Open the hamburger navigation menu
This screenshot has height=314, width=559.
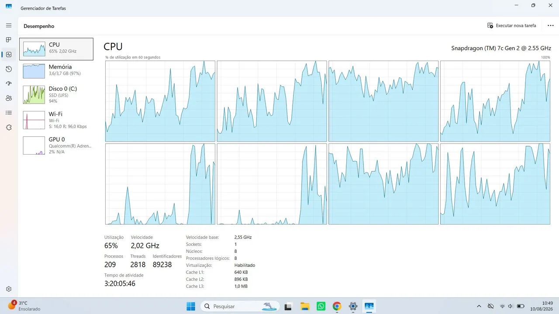click(x=9, y=25)
